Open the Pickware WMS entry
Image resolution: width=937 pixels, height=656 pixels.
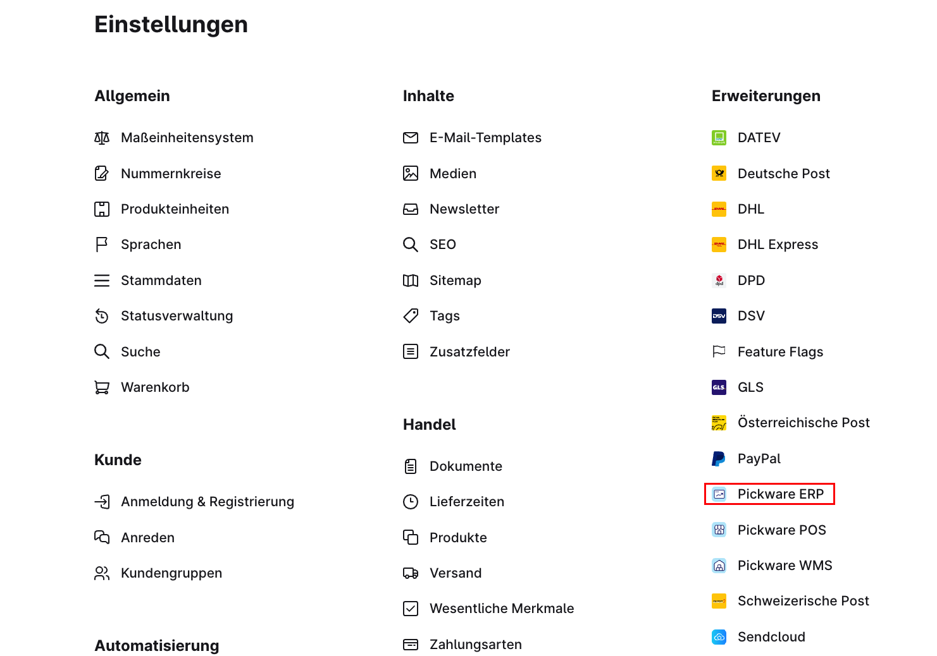(x=785, y=566)
